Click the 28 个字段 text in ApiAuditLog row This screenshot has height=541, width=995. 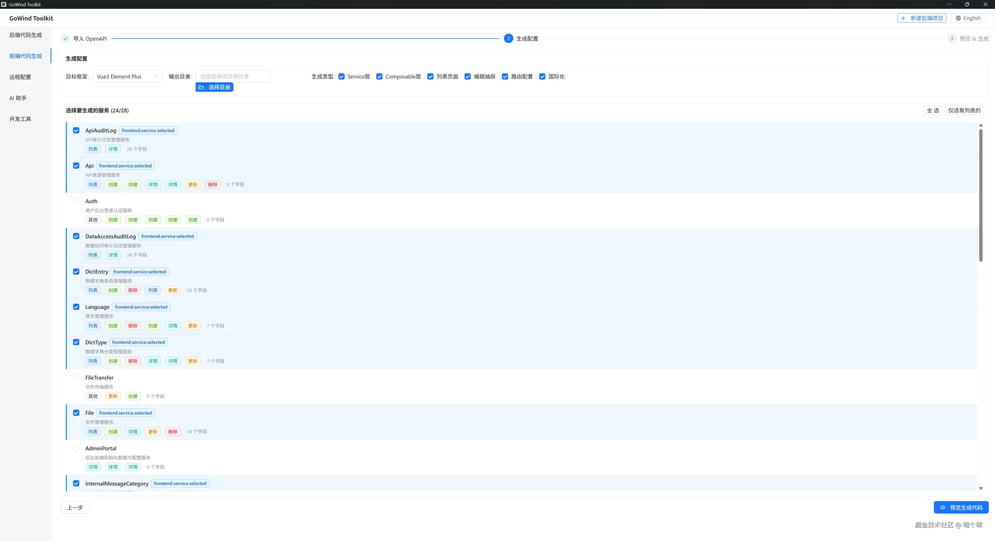click(x=137, y=149)
